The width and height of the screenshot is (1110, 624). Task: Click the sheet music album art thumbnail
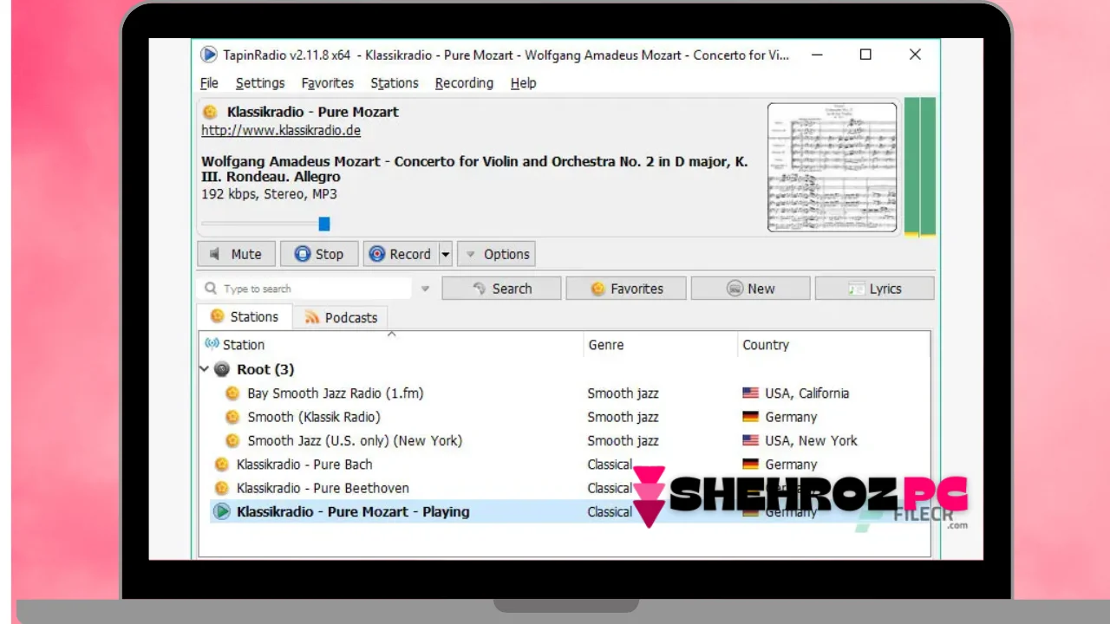pyautogui.click(x=832, y=167)
